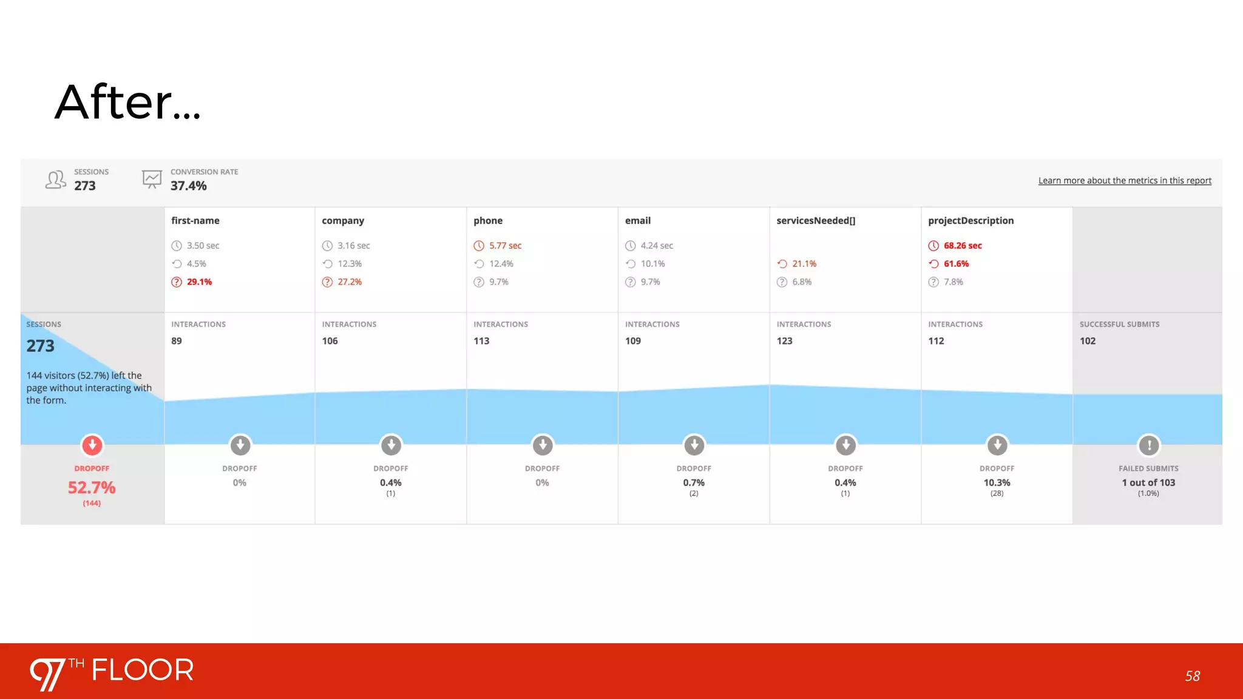
Task: Click the projectDescription dropoff arrow icon
Action: pyautogui.click(x=997, y=445)
